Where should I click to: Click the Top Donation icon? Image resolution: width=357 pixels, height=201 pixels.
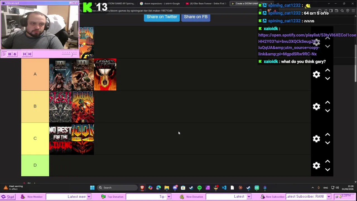coord(103,197)
